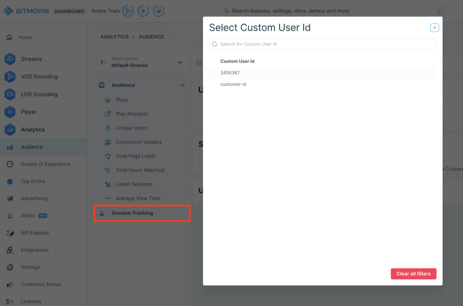Collapse the Audience section chevron

183,85
